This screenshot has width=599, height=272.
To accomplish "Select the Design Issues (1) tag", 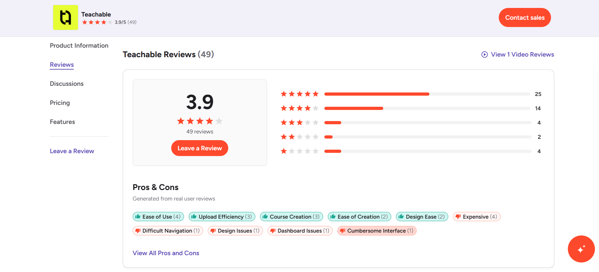I will tap(235, 231).
